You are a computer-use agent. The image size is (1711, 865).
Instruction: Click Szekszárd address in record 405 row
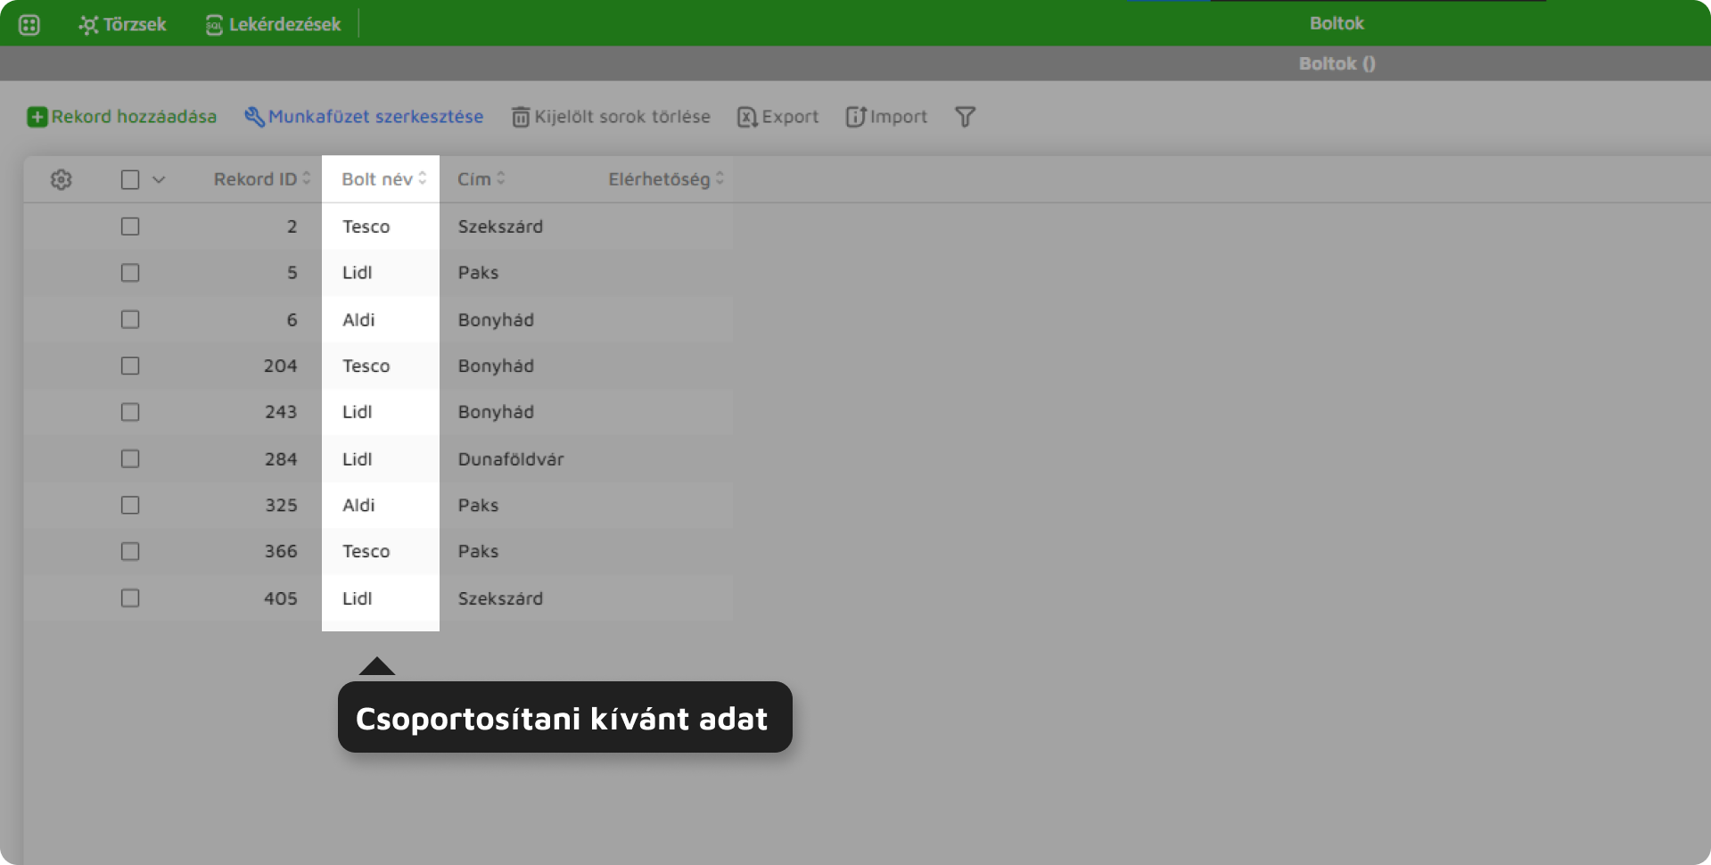(500, 598)
